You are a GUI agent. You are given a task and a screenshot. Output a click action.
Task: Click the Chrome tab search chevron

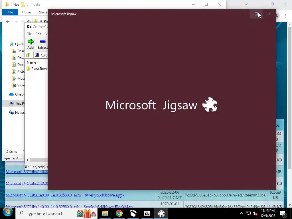coord(246,4)
